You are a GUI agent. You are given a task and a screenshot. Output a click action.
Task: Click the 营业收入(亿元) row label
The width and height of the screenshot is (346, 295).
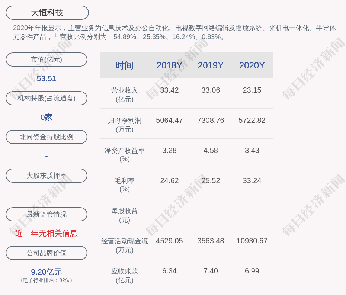coord(125,95)
